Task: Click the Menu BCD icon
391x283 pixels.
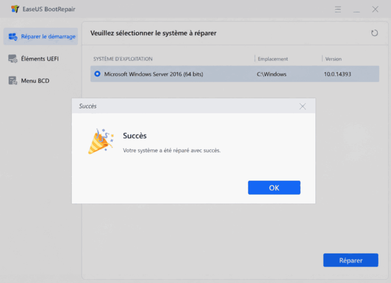Action: (13, 81)
